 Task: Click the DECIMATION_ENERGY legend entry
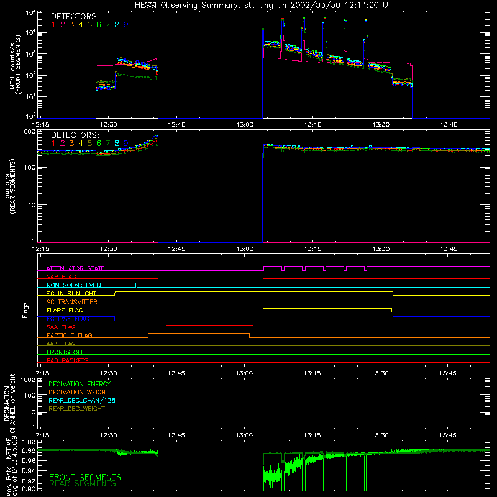pos(80,384)
